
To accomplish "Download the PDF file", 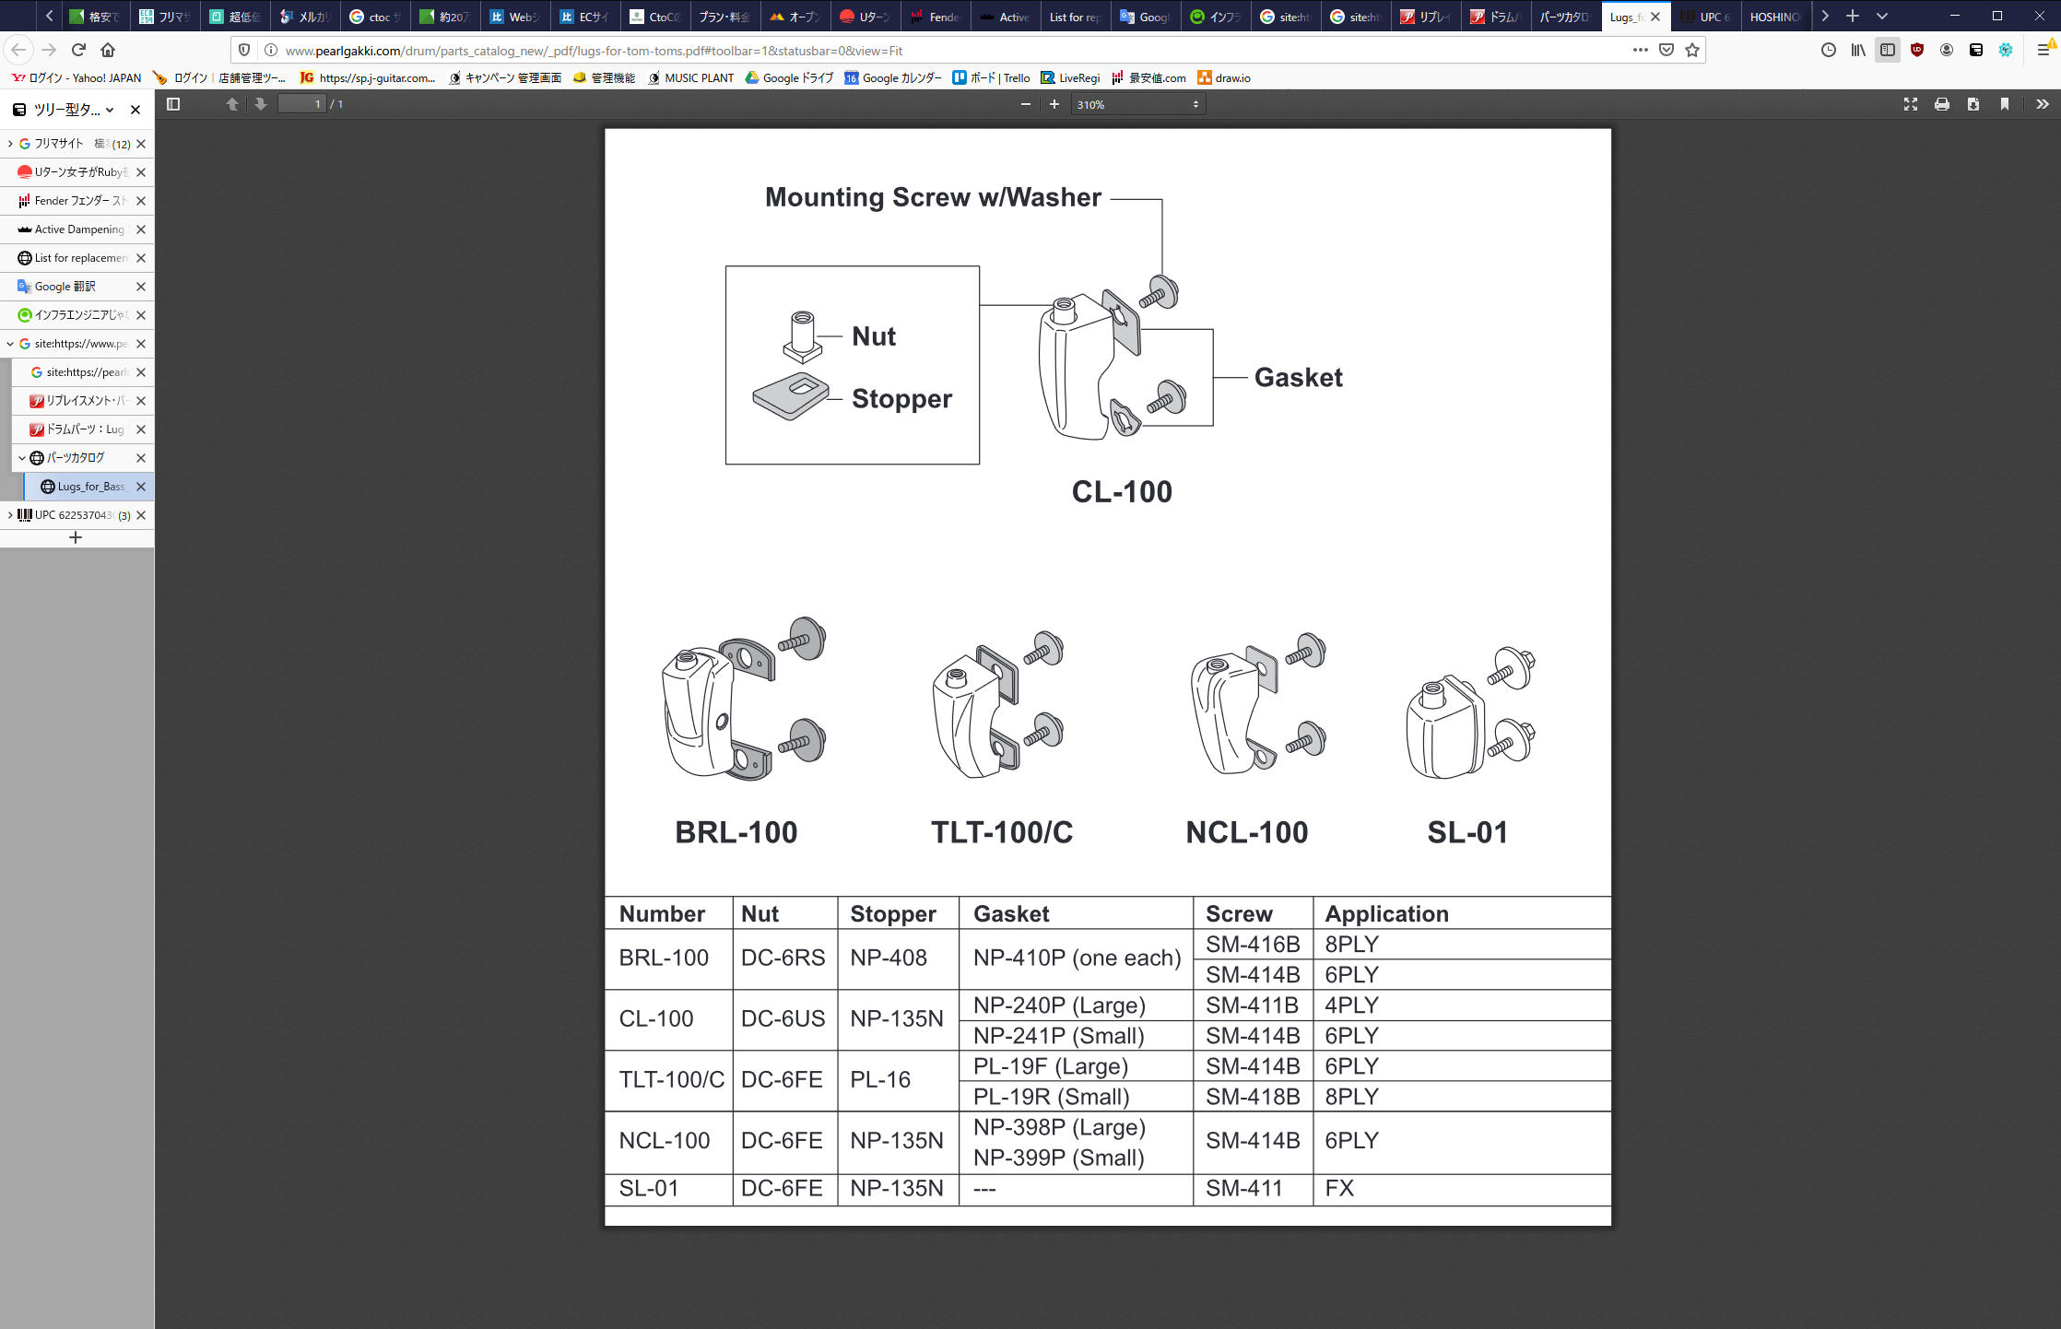I will 1973,104.
